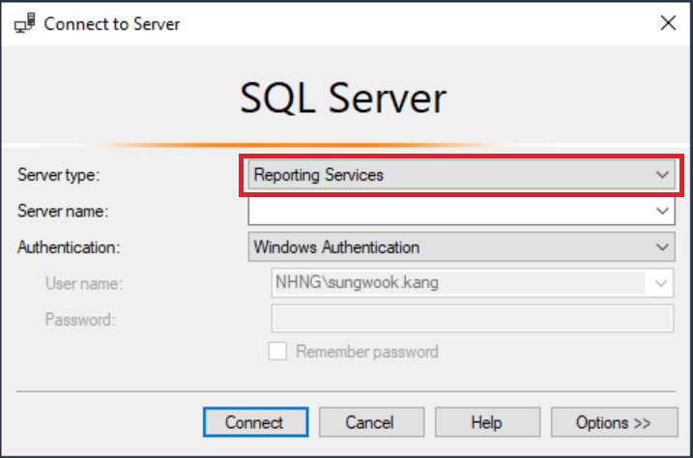Open the Windows Authentication dropdown

pos(461,247)
